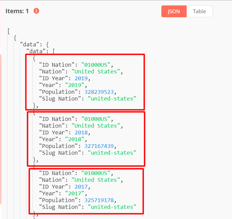Screen dimensions: 232x219
Task: Click the ID Year number 2018
Action: point(81,132)
